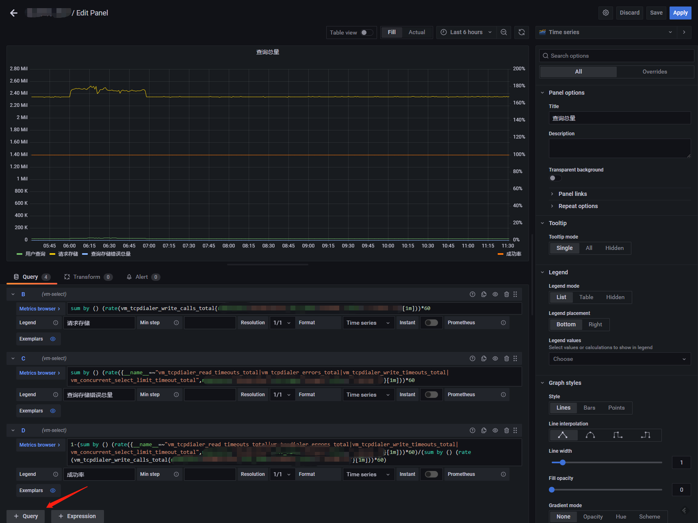Click the back arrow to exit Edit Panel
This screenshot has height=523, width=698.
point(14,13)
